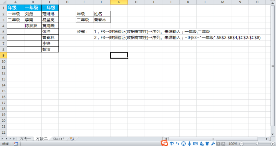Click step 2 text with IF formula
Viewport: 276px width, 146px height.
tap(177, 38)
